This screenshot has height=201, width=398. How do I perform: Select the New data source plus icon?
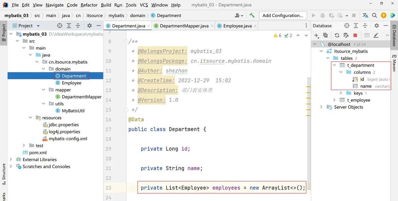click(x=316, y=35)
